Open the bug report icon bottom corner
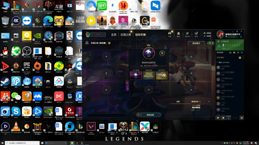 [x=242, y=118]
